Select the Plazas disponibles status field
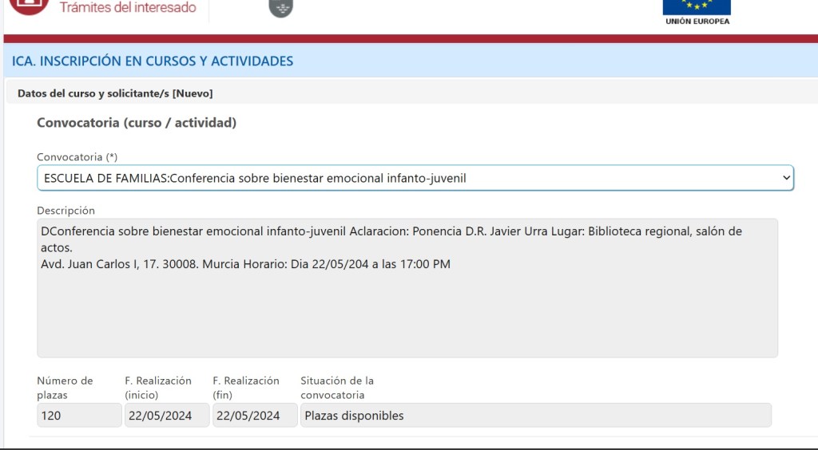 (x=535, y=416)
